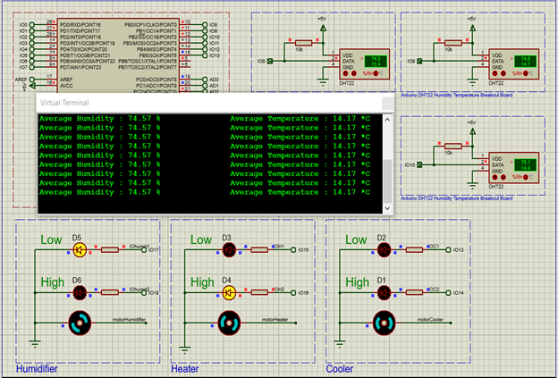558x378 pixels.
Task: Select LED D1 in the Cooler block
Action: point(384,293)
